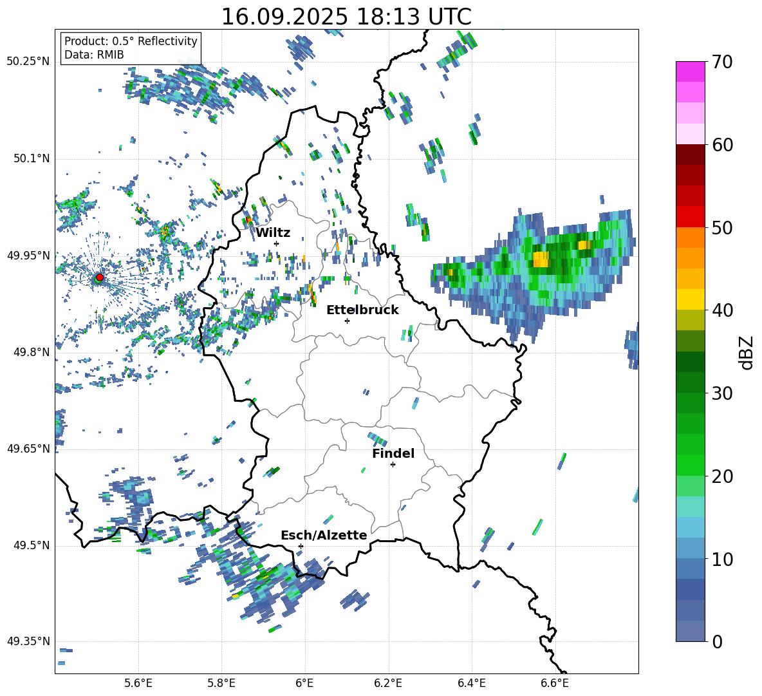This screenshot has width=762, height=696.
Task: Click the Findel station cross marker
Action: click(x=393, y=465)
